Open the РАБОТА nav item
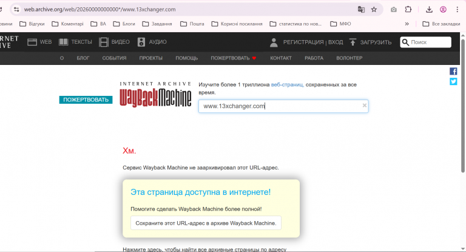The height and width of the screenshot is (252, 466). point(314,58)
